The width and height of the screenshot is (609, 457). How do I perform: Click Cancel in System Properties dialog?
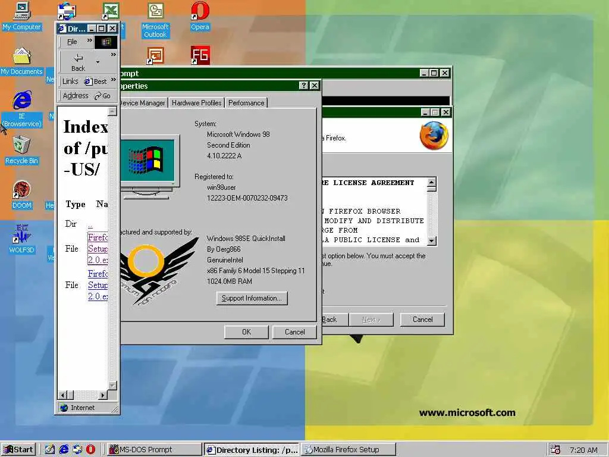coord(295,332)
